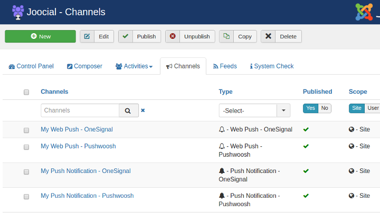Click the green New button

click(40, 36)
